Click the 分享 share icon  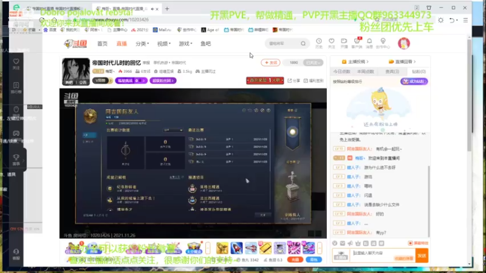click(x=293, y=81)
